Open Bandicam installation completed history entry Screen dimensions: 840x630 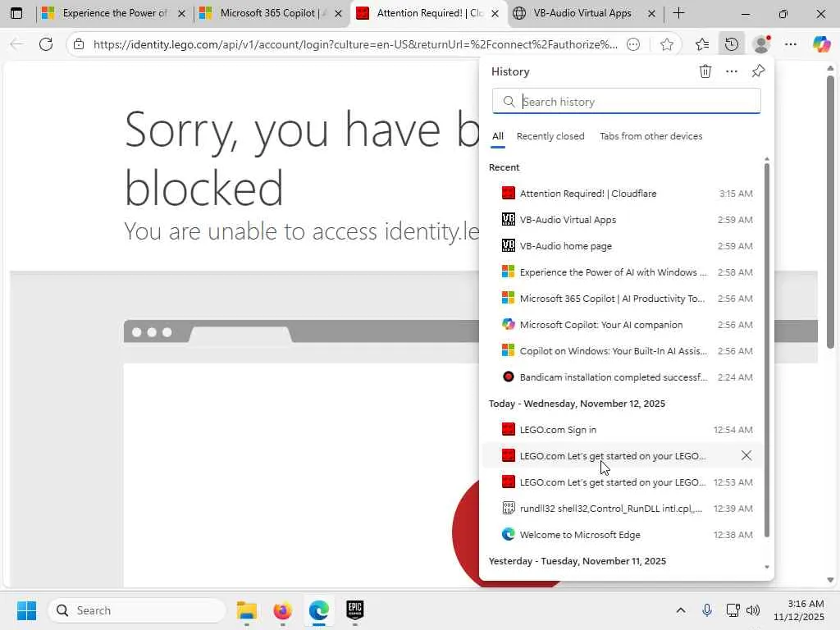(622, 377)
